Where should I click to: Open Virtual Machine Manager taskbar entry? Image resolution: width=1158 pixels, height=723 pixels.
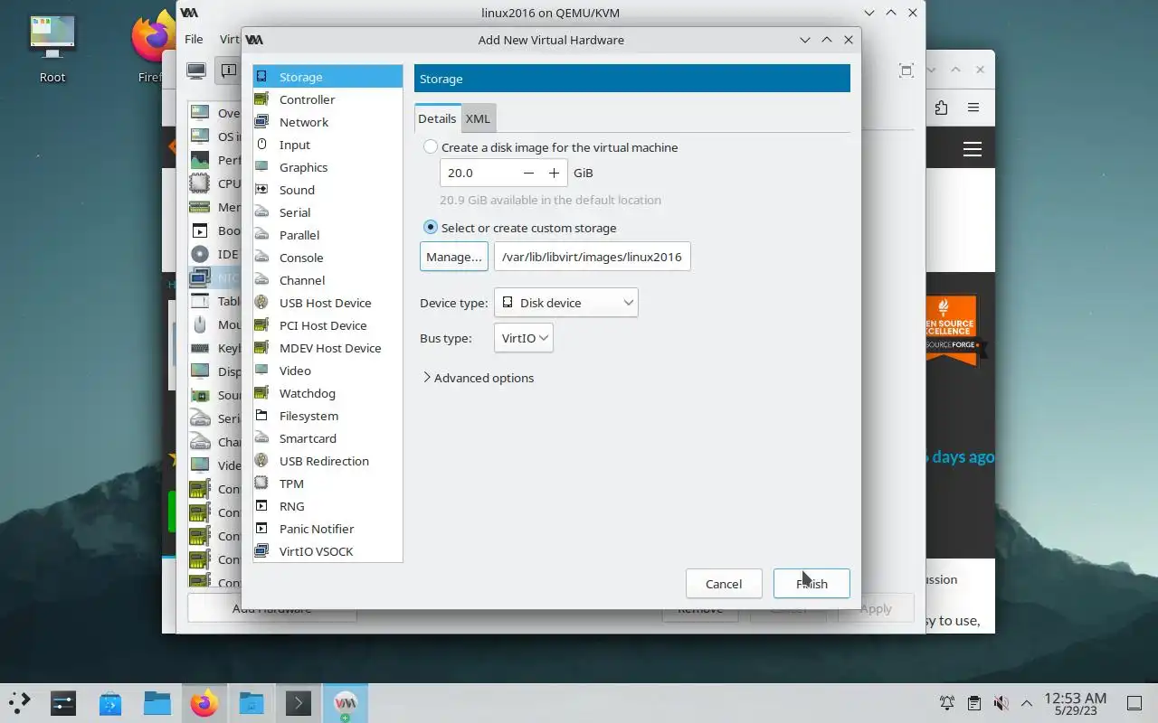tap(346, 703)
